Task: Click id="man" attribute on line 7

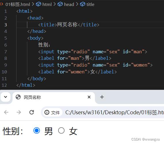Action: coord(133,52)
